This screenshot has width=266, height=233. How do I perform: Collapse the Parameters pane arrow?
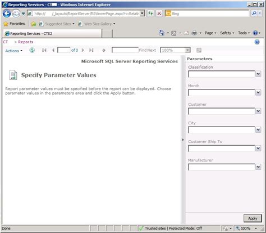pos(183,140)
